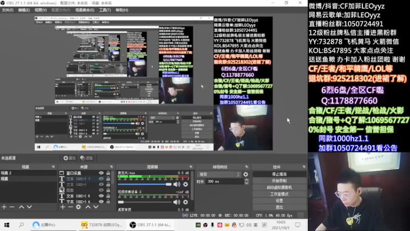
Task: Open the Help menu
Action: pos(122,10)
